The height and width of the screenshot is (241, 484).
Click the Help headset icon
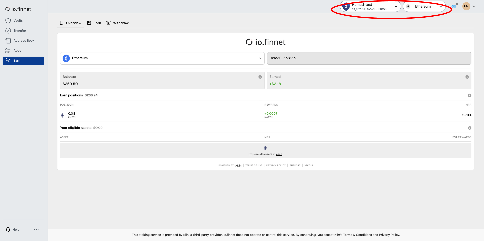pyautogui.click(x=8, y=230)
